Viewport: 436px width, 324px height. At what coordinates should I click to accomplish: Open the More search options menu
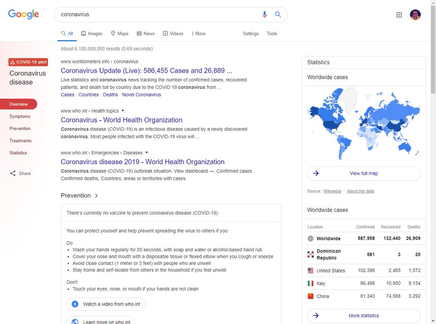tap(198, 33)
